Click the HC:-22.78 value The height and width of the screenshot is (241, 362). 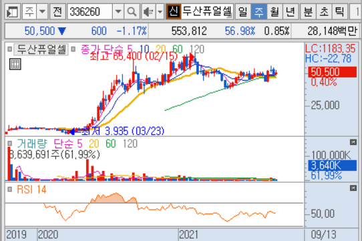tap(328, 59)
